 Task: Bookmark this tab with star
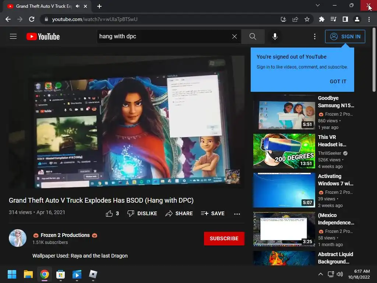click(x=307, y=19)
